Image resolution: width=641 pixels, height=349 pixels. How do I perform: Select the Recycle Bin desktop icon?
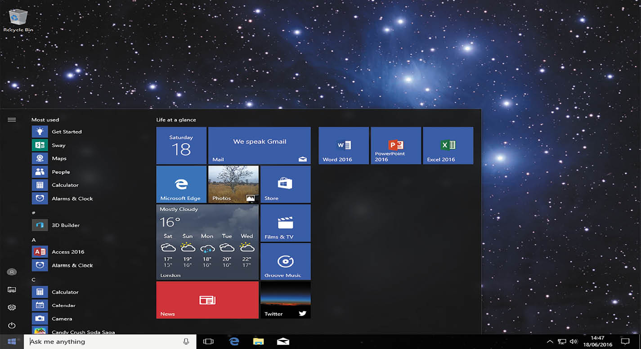[18, 21]
